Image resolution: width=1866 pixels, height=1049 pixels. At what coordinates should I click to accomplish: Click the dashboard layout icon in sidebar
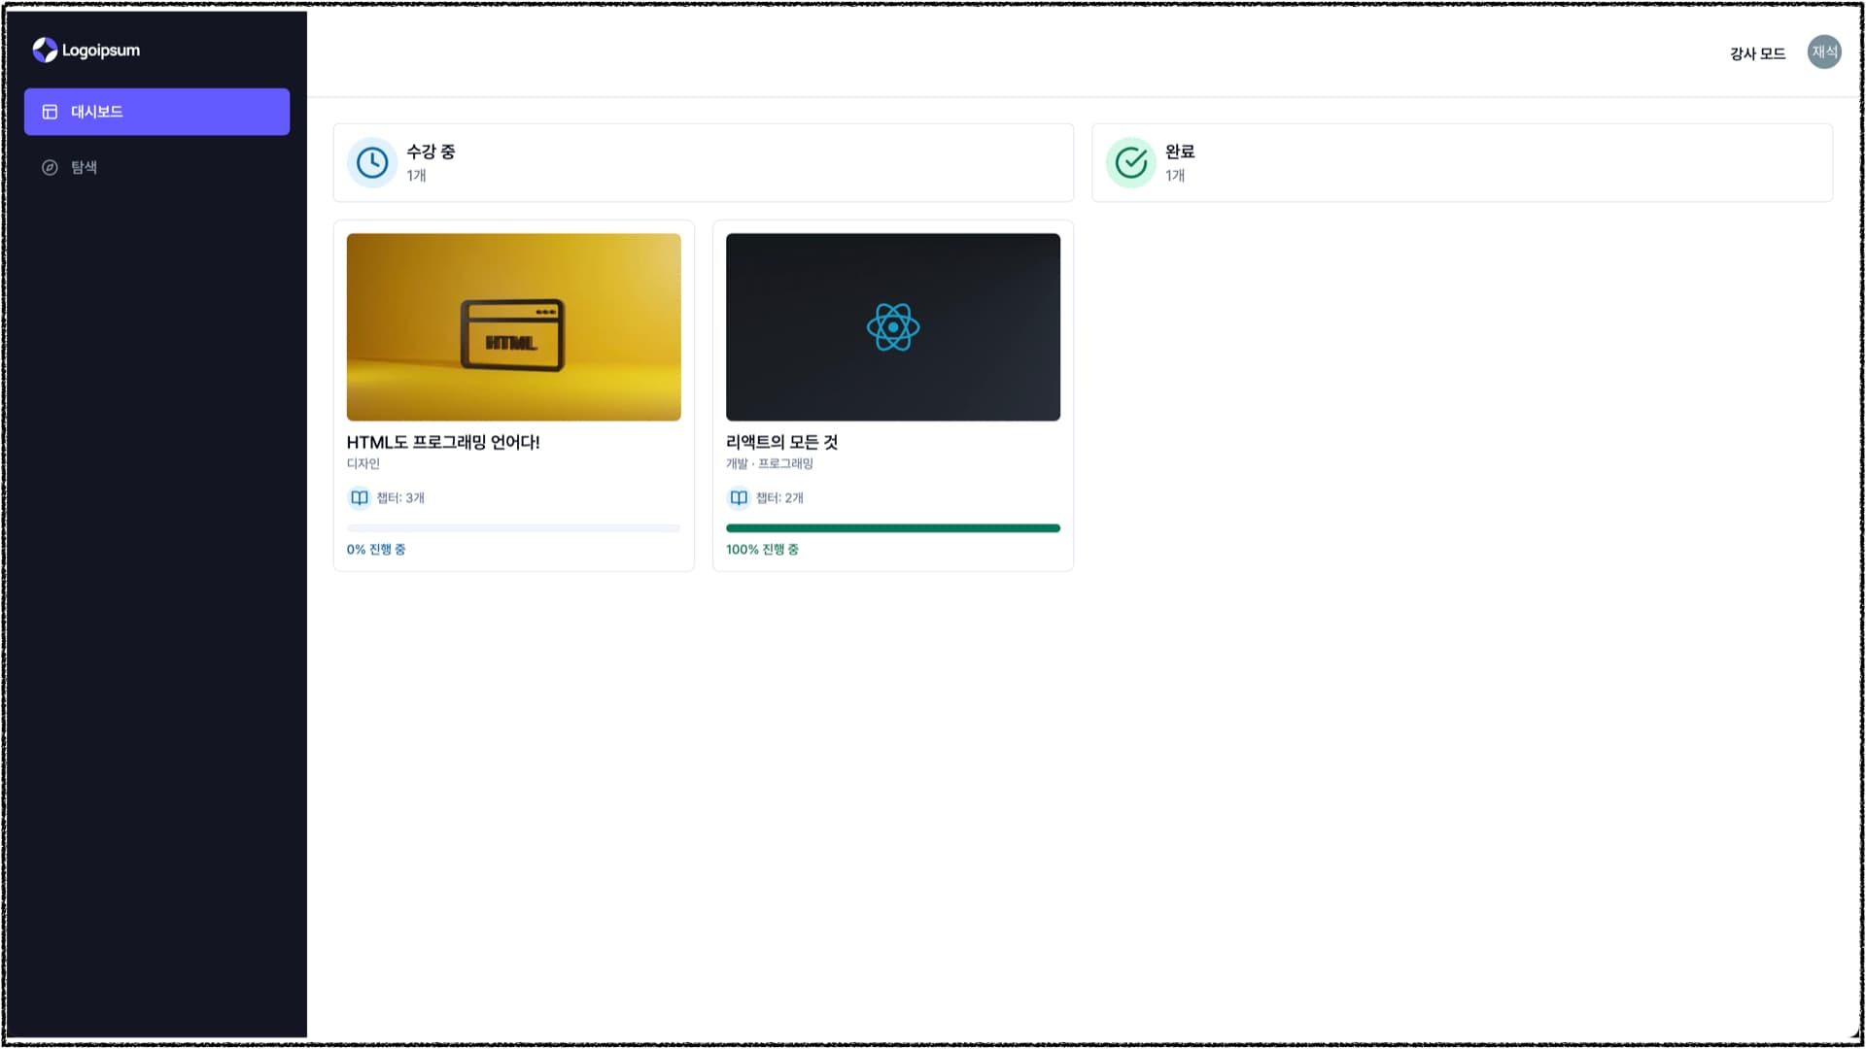point(50,112)
